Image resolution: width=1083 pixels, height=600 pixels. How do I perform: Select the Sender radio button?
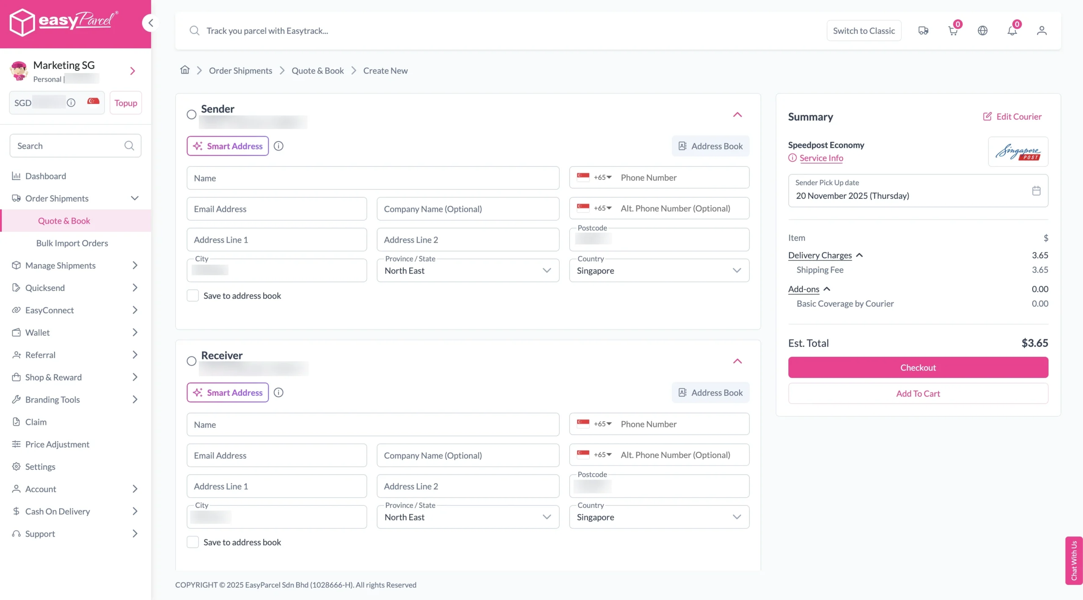[192, 115]
